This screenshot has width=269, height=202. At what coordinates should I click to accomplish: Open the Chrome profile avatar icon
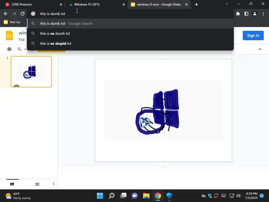[255, 14]
